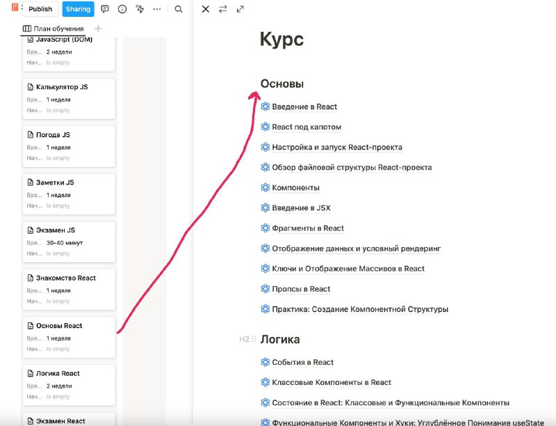
Task: Click the page icon on Погода JS card
Action: click(x=31, y=134)
